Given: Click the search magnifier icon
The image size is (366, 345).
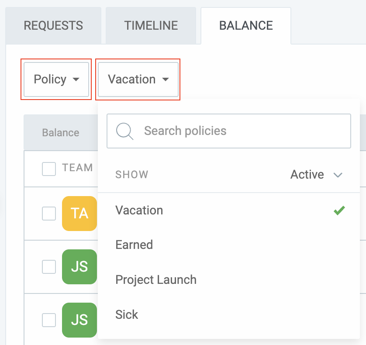Looking at the screenshot, I should (x=124, y=131).
